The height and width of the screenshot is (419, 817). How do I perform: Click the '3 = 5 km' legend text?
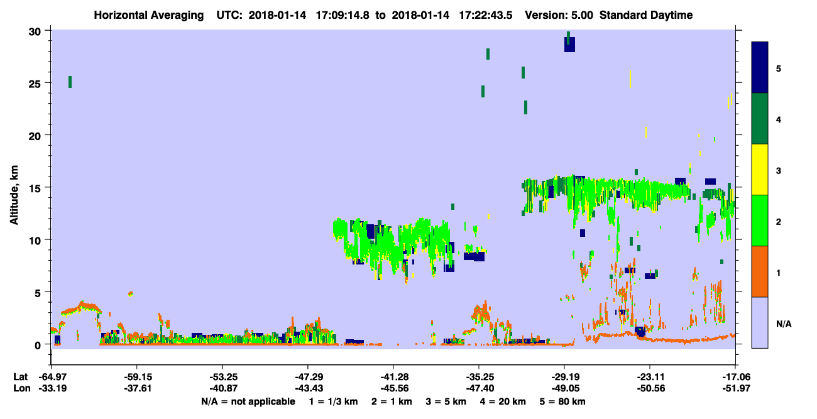pos(445,401)
